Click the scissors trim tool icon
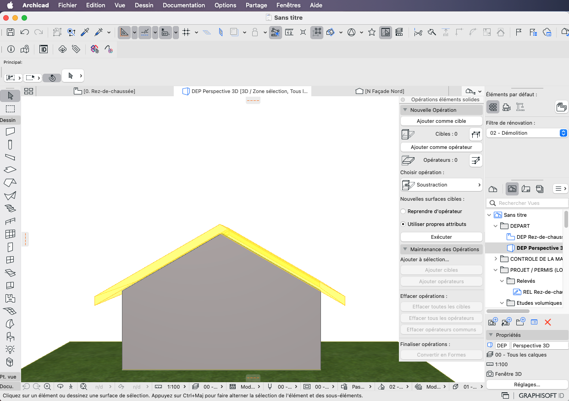The height and width of the screenshot is (401, 569). point(418,32)
